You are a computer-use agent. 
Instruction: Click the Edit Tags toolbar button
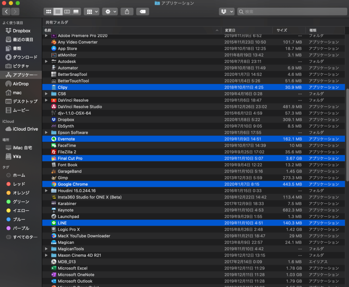point(142,12)
